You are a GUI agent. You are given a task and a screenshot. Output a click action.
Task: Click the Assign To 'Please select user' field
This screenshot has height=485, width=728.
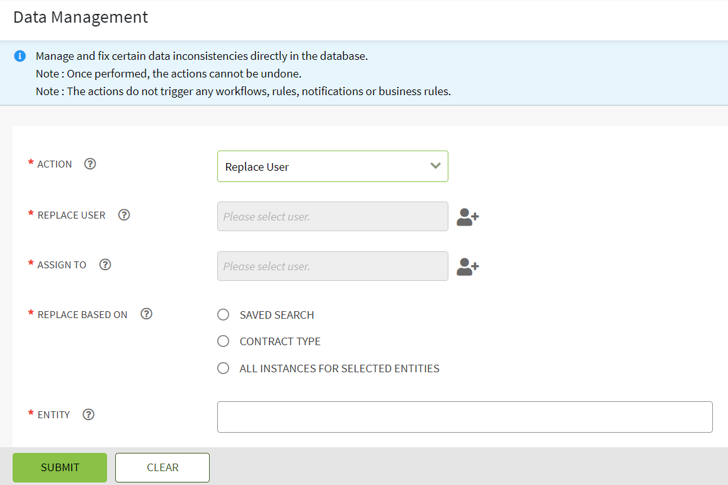[333, 266]
